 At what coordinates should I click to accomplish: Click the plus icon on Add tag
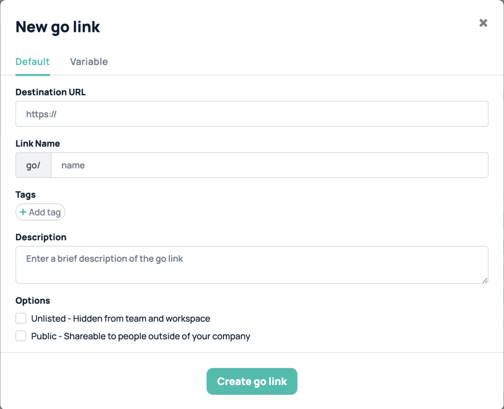pos(23,212)
